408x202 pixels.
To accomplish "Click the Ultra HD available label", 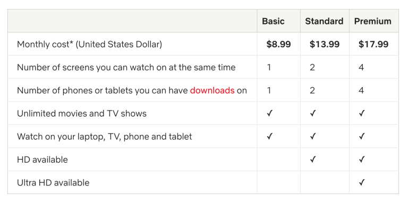I will pyautogui.click(x=53, y=182).
